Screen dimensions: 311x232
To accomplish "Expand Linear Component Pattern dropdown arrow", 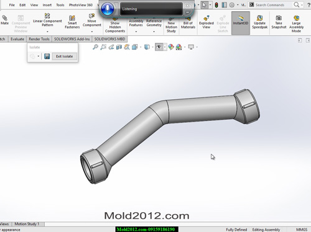I will [x=47, y=32].
